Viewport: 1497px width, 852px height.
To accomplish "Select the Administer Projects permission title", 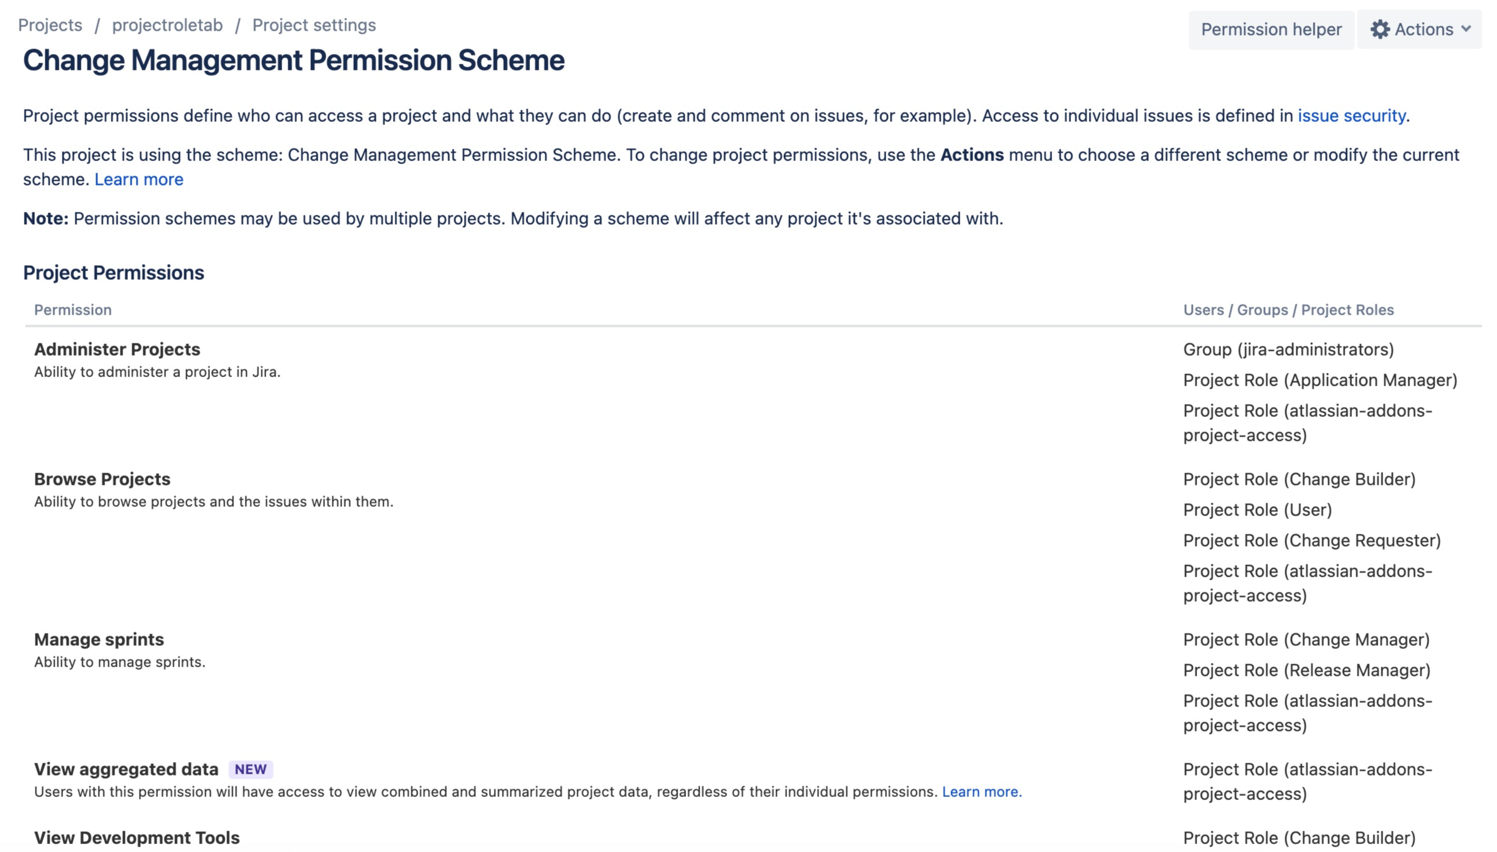I will [x=117, y=349].
